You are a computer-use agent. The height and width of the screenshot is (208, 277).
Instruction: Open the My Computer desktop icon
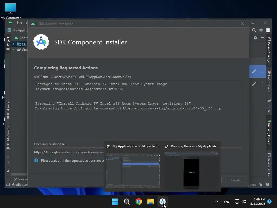click(x=11, y=11)
